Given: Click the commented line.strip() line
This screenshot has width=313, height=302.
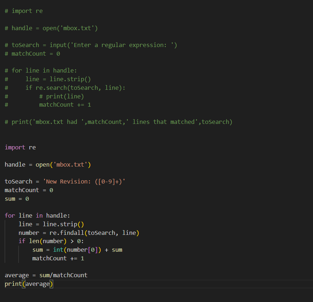Looking at the screenshot, I should [48, 79].
